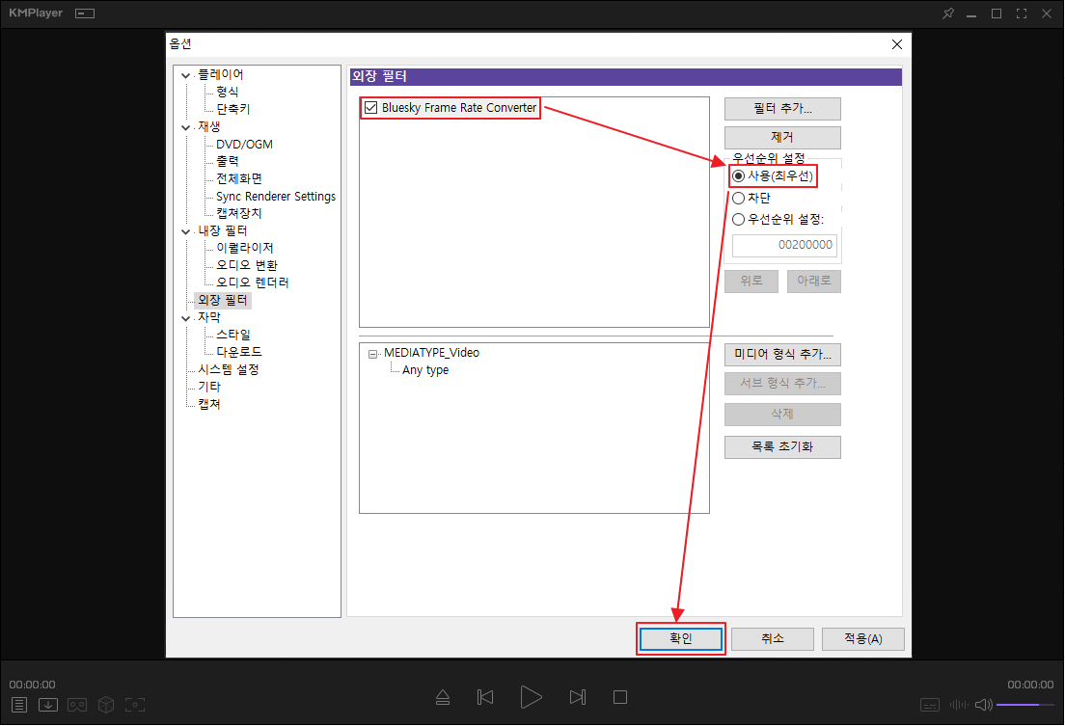The image size is (1065, 726).
Task: Collapse the 플레이어 tree node
Action: (185, 75)
